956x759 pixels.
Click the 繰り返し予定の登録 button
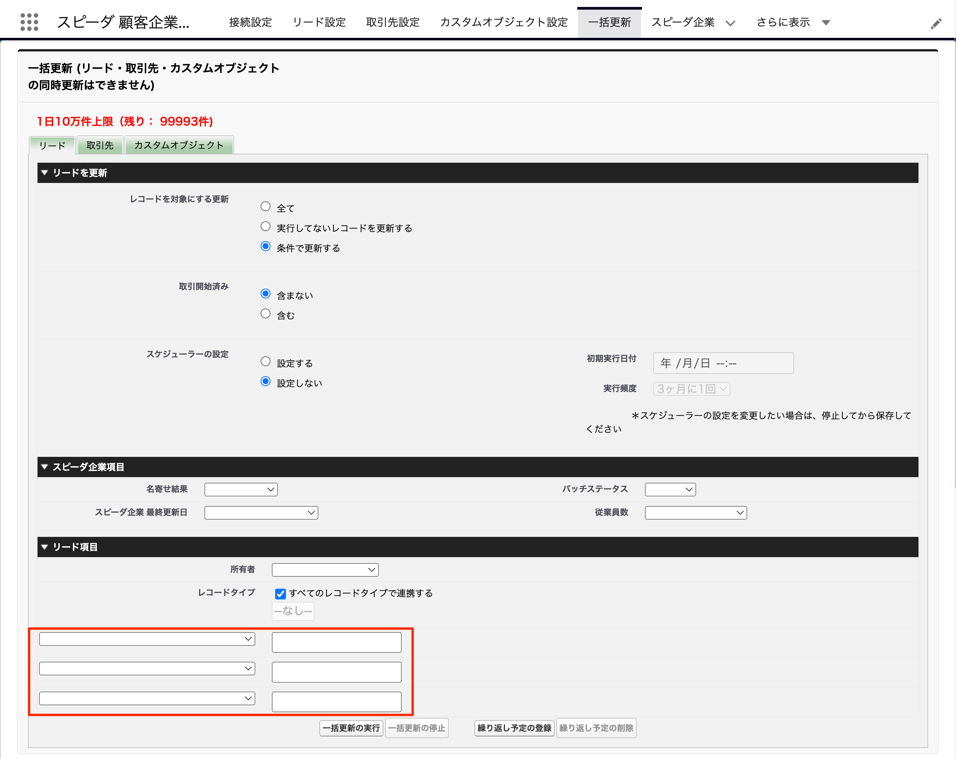click(514, 728)
